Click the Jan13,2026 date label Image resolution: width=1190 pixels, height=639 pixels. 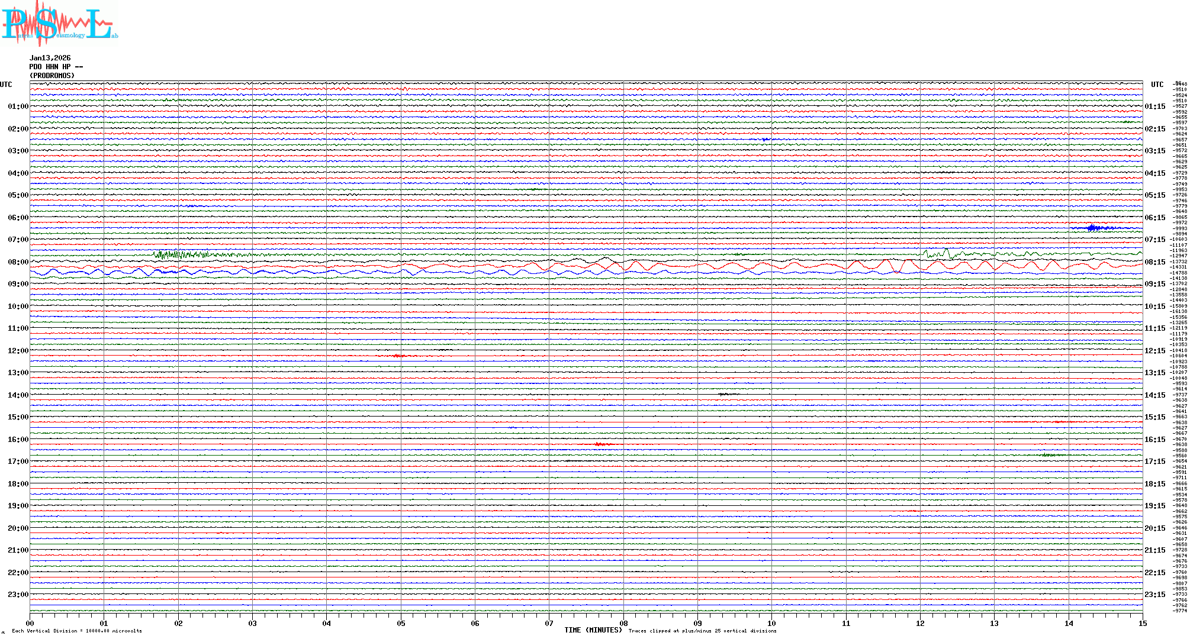50,58
